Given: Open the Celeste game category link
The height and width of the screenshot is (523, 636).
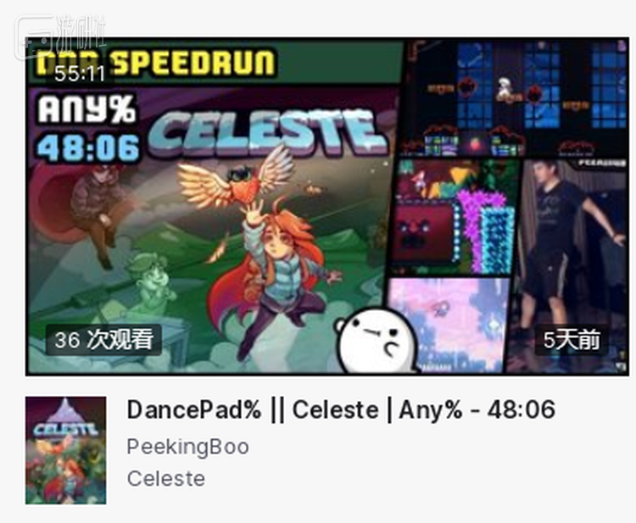Looking at the screenshot, I should (x=166, y=478).
